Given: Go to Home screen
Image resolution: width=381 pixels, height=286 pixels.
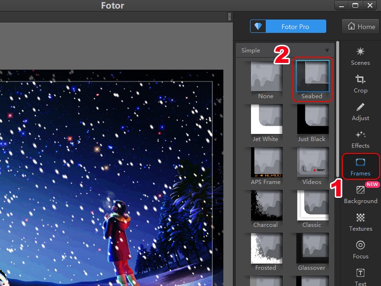Looking at the screenshot, I should pos(361,26).
